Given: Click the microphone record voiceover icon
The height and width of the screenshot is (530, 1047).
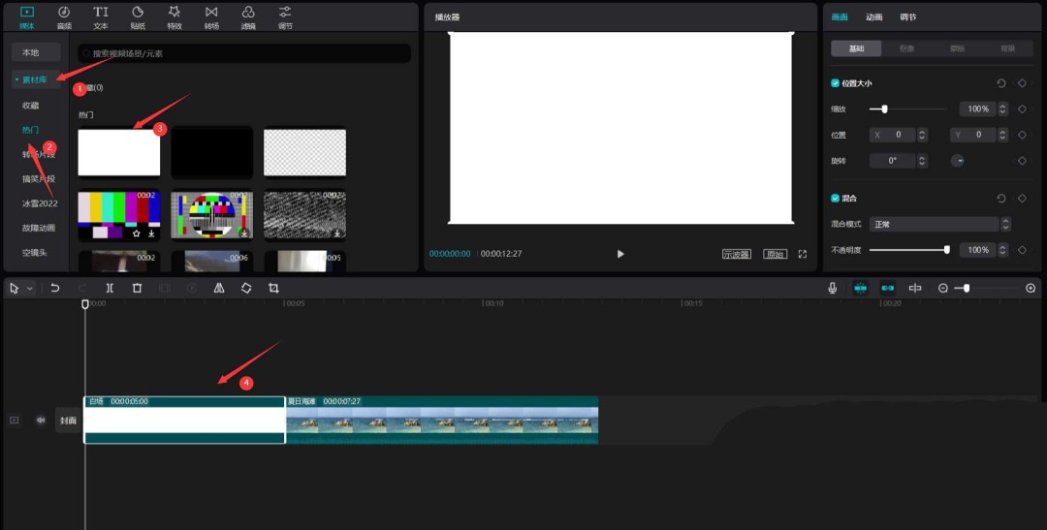Looking at the screenshot, I should [833, 289].
